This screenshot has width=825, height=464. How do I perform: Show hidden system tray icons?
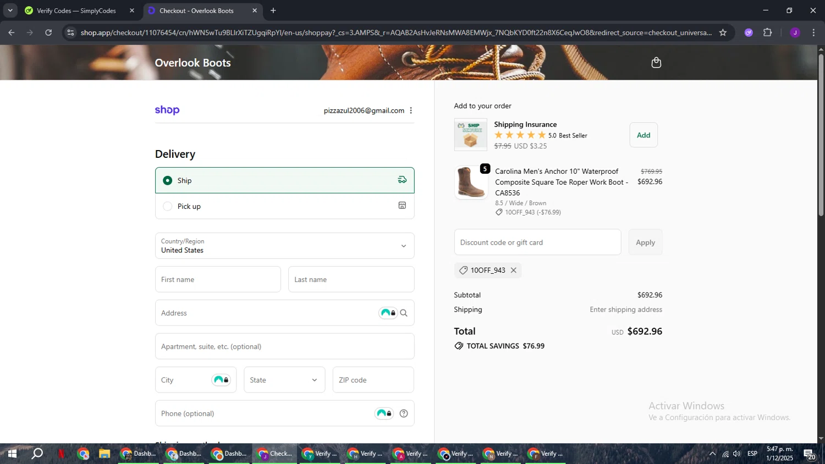(712, 454)
